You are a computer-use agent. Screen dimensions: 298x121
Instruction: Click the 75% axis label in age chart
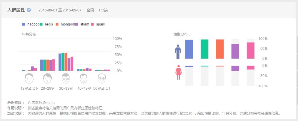(118, 47)
